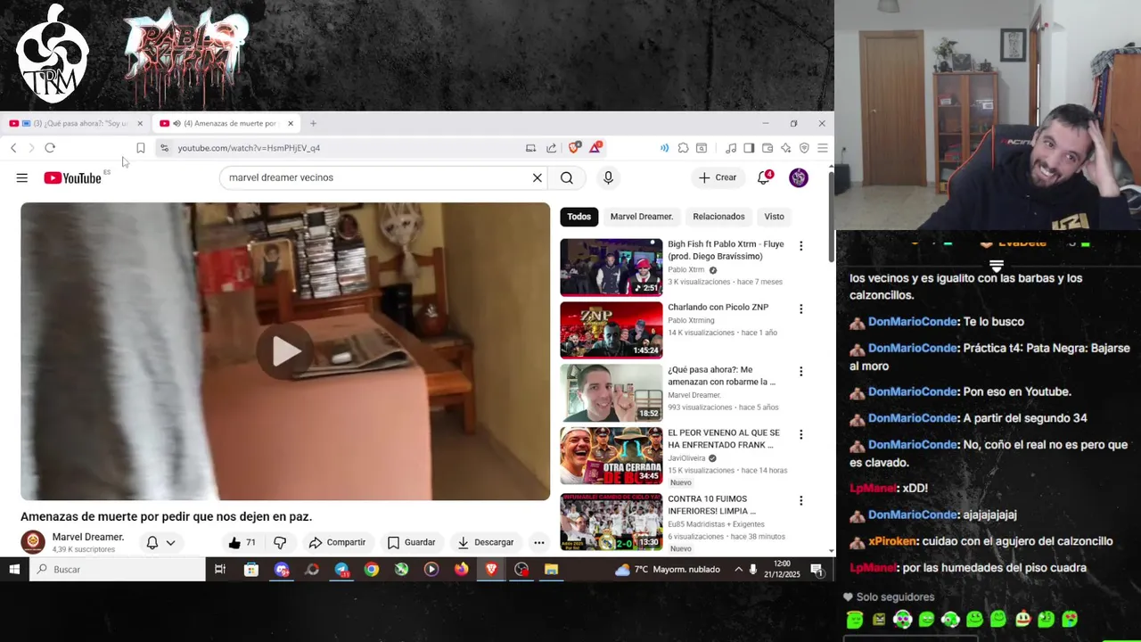Toggle the browser sidebar panel icon

[x=749, y=148]
